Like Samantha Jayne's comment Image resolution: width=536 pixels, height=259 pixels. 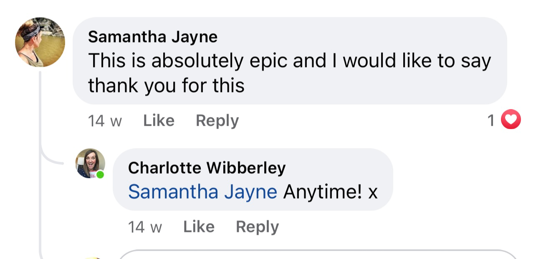[159, 121]
